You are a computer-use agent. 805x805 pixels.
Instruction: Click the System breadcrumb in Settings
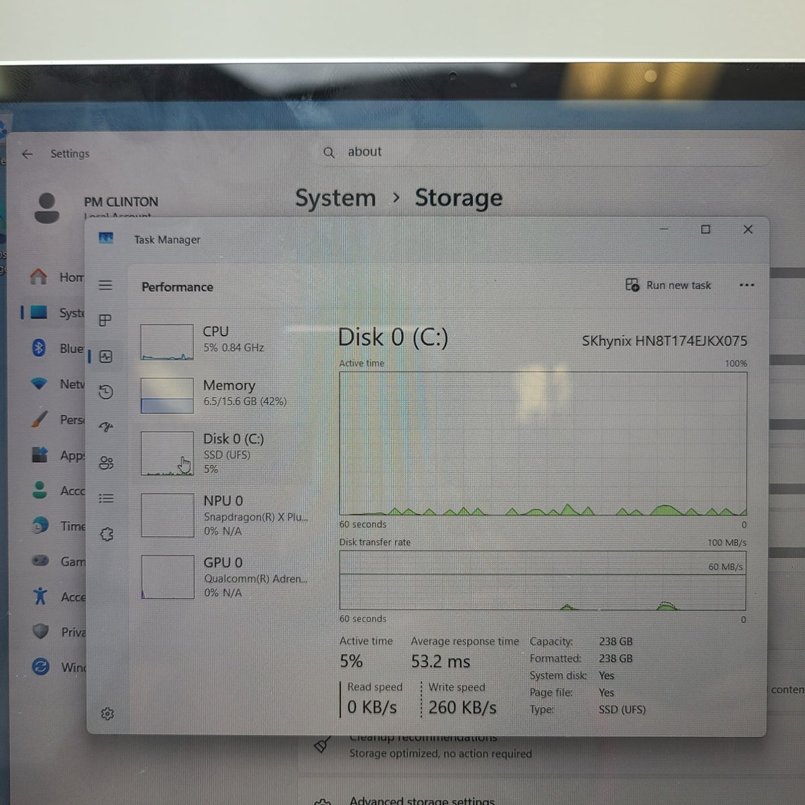click(x=335, y=198)
